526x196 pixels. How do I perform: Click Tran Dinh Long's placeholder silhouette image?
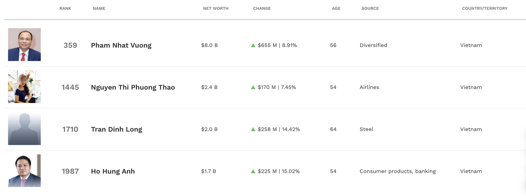coord(24,129)
